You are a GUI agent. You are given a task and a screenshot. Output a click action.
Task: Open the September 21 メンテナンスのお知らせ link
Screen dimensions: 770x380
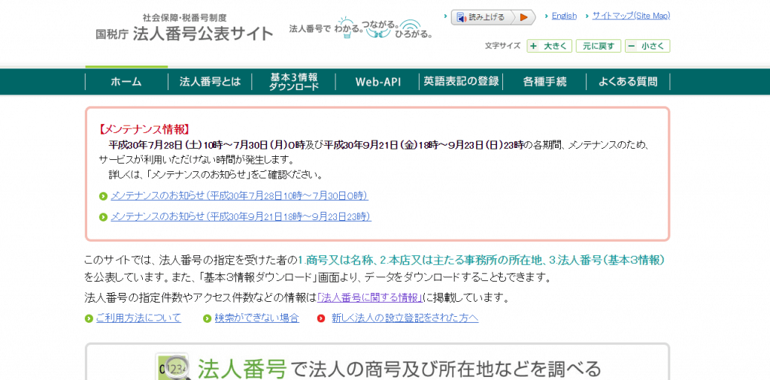point(241,217)
